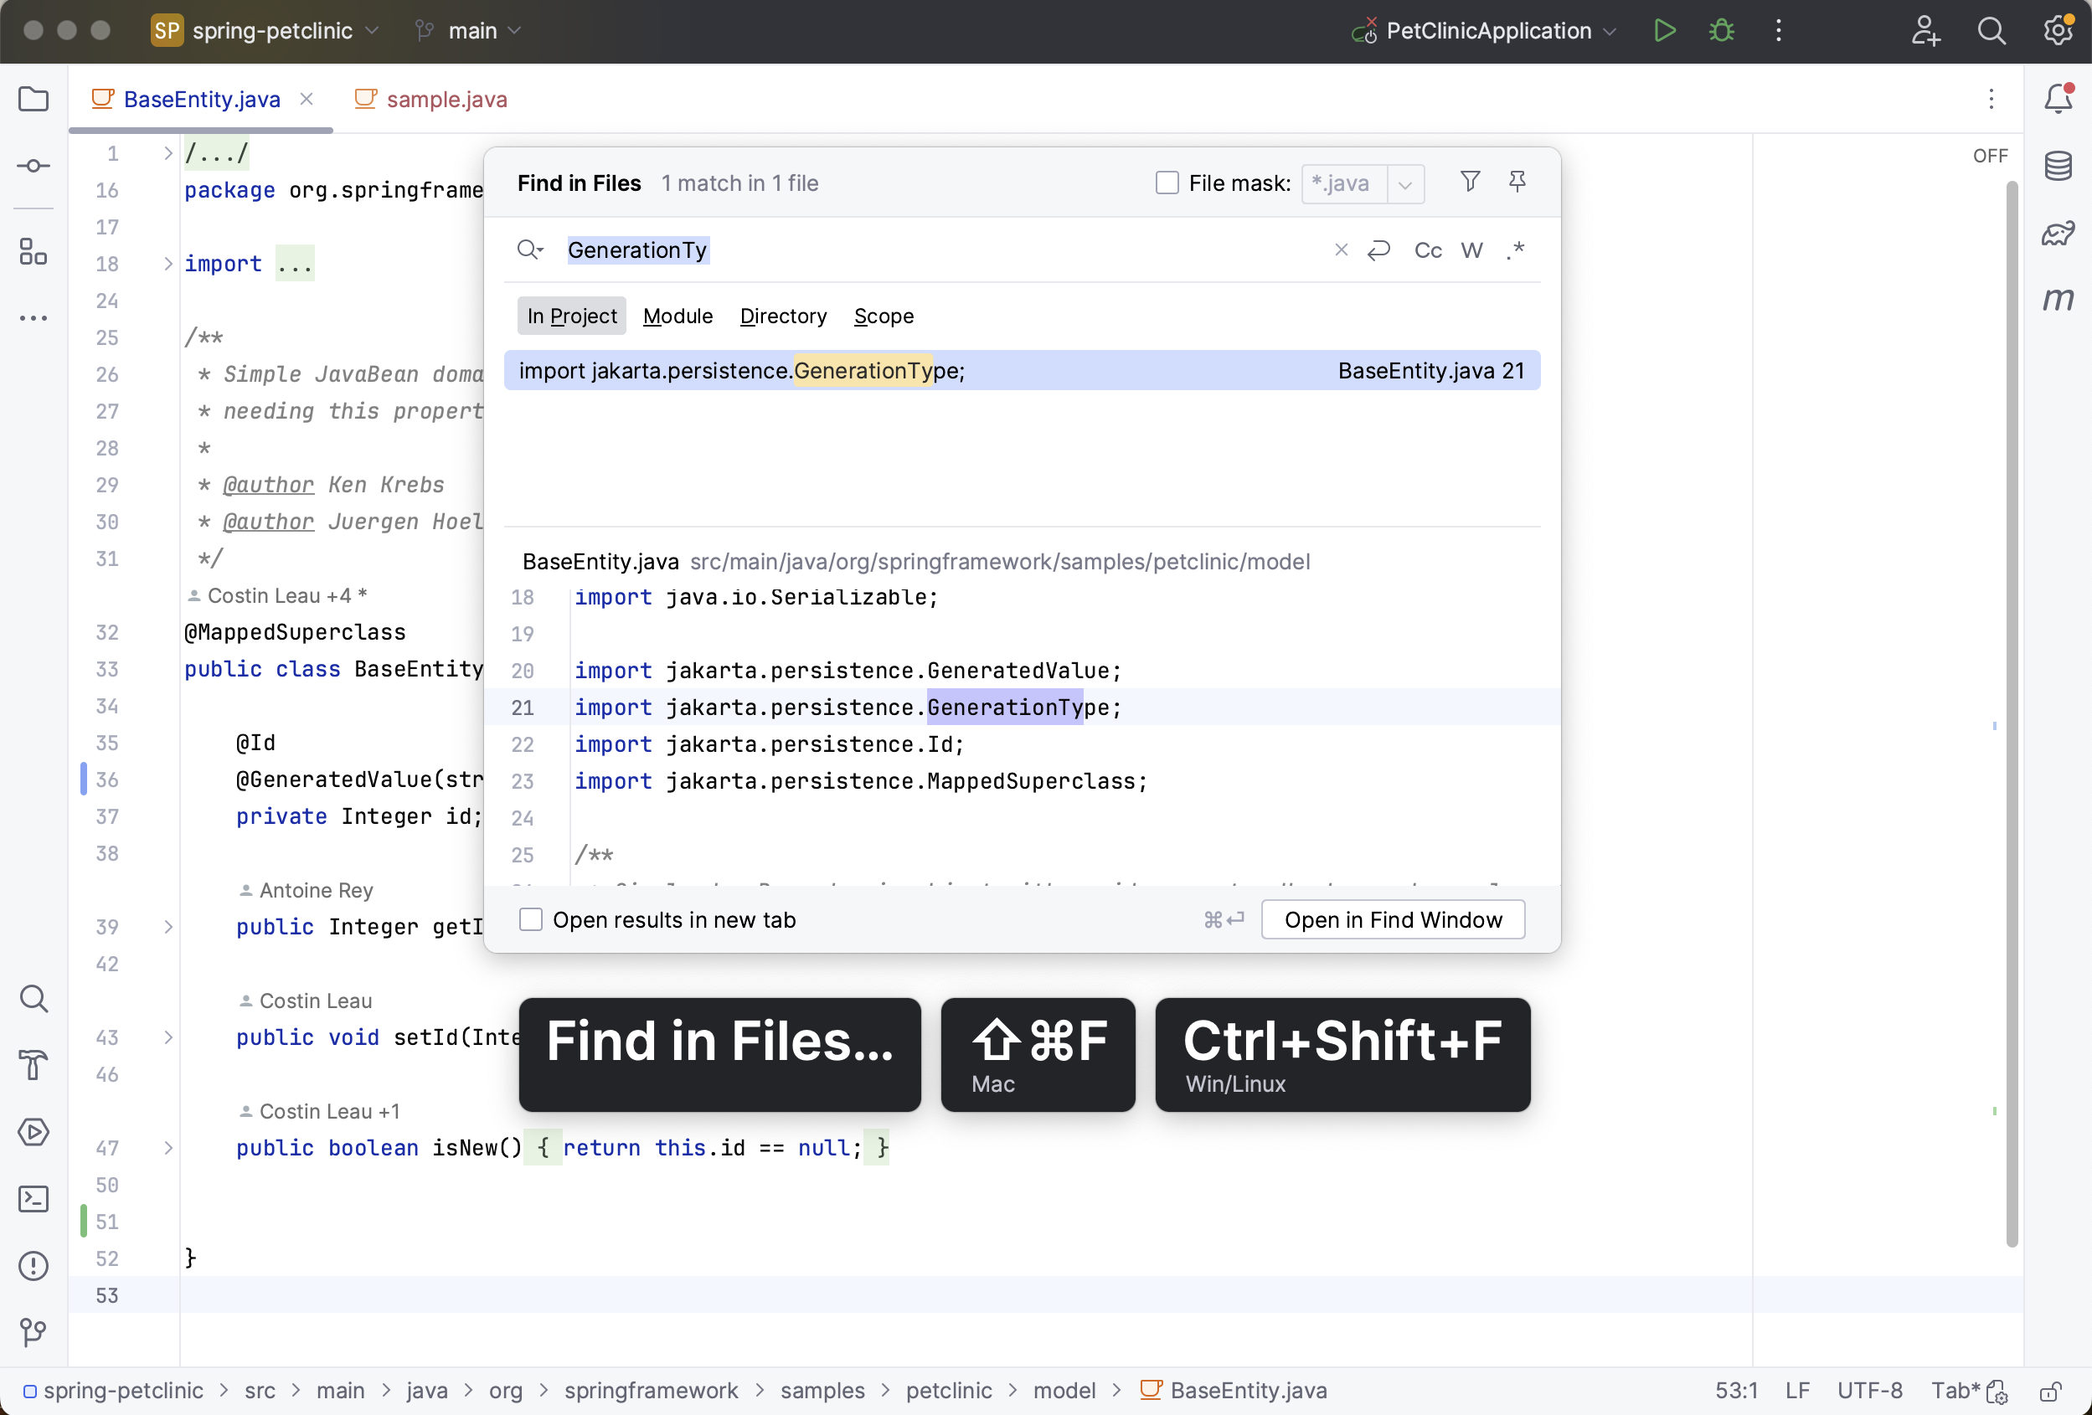This screenshot has width=2092, height=1415.
Task: Open the Maven tool window
Action: click(2059, 301)
